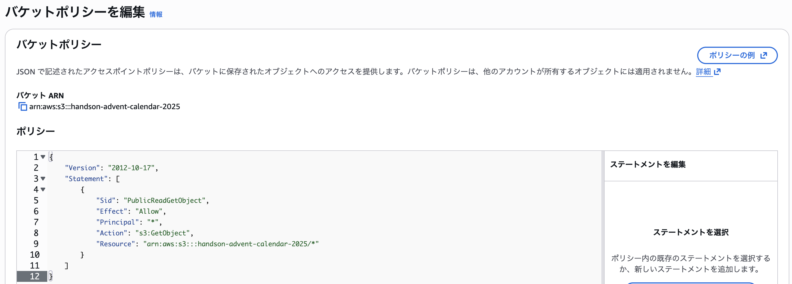This screenshot has width=792, height=284.
Task: Click the external link icon beside 詳細
Action: coord(718,71)
